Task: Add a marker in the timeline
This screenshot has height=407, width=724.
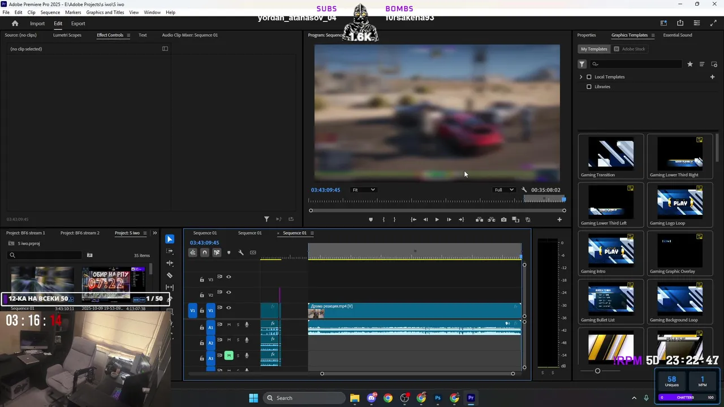Action: [229, 253]
